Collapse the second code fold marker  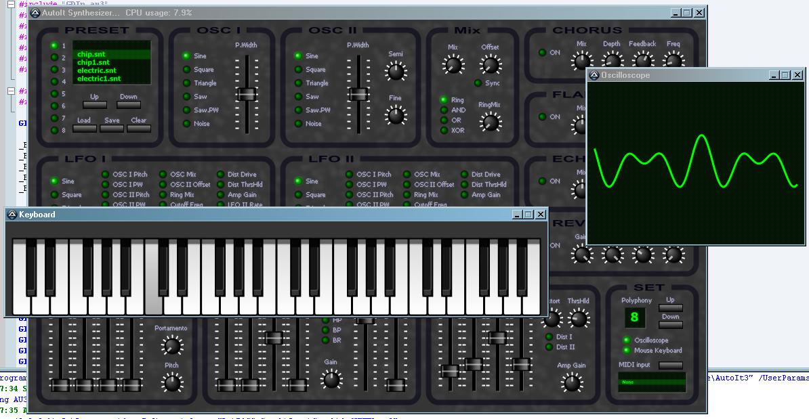pyautogui.click(x=12, y=91)
